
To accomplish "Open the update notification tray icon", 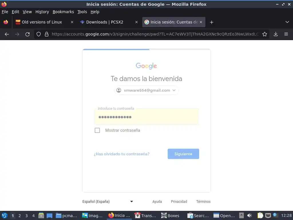I will coord(275,215).
